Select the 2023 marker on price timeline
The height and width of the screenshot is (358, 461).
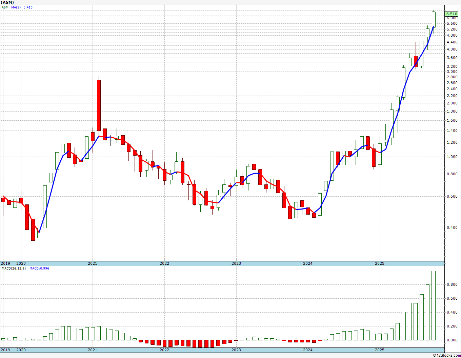(236, 263)
